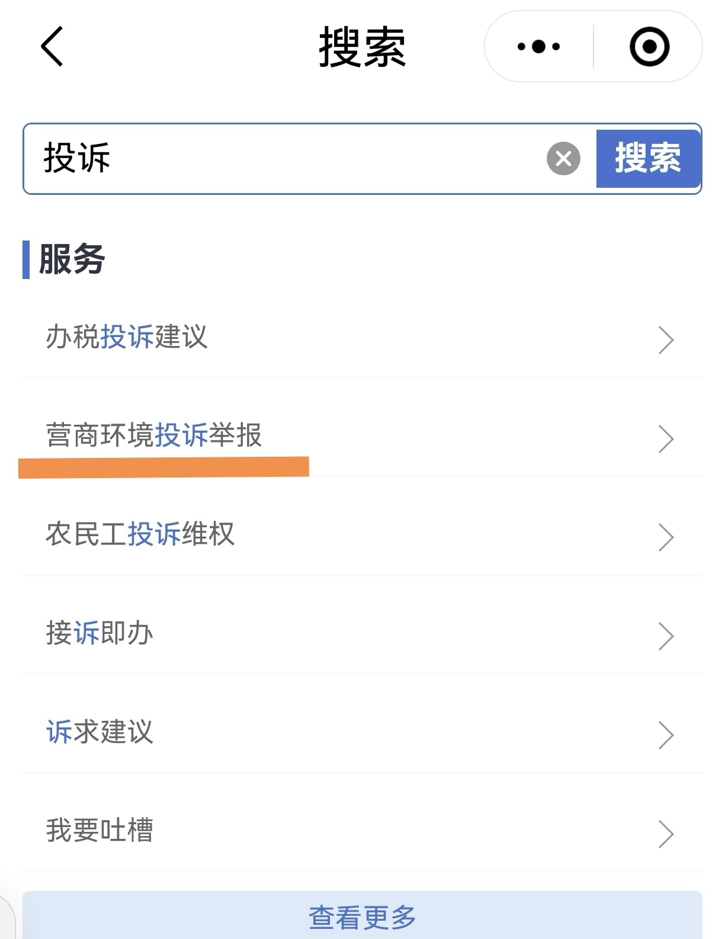The width and height of the screenshot is (725, 939).
Task: Click chevron beside 诉求建议
Action: [x=666, y=735]
